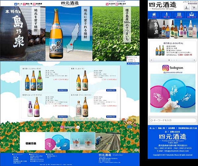
Task: Open the 収納方法 Instagram tile
Action: [32, 141]
